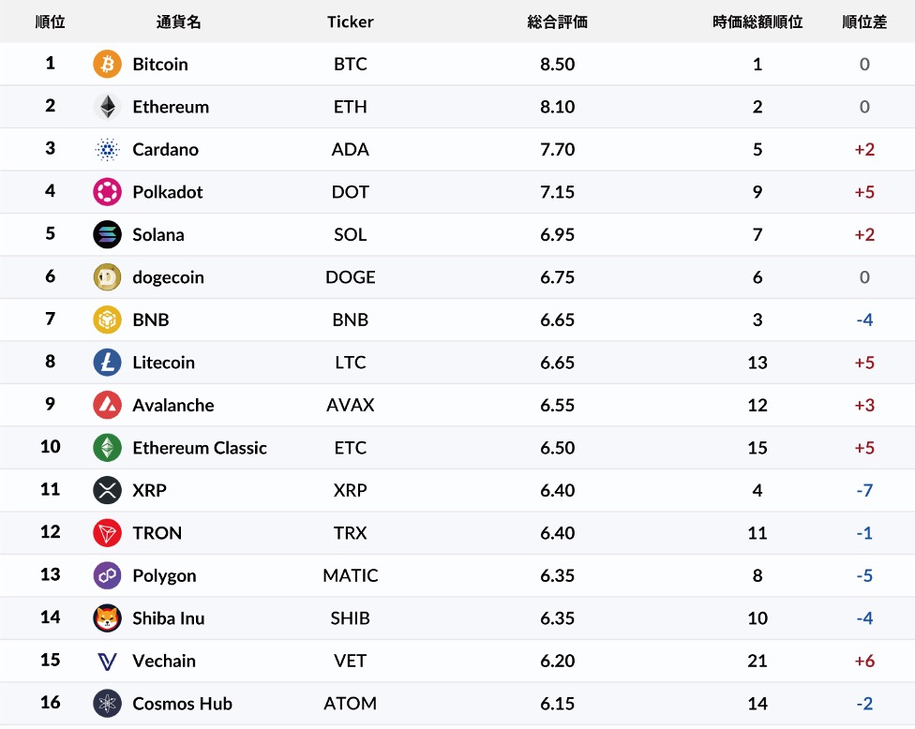Viewport: 915px width, 729px height.
Task: Click the Avalanche red logo icon
Action: (x=108, y=406)
